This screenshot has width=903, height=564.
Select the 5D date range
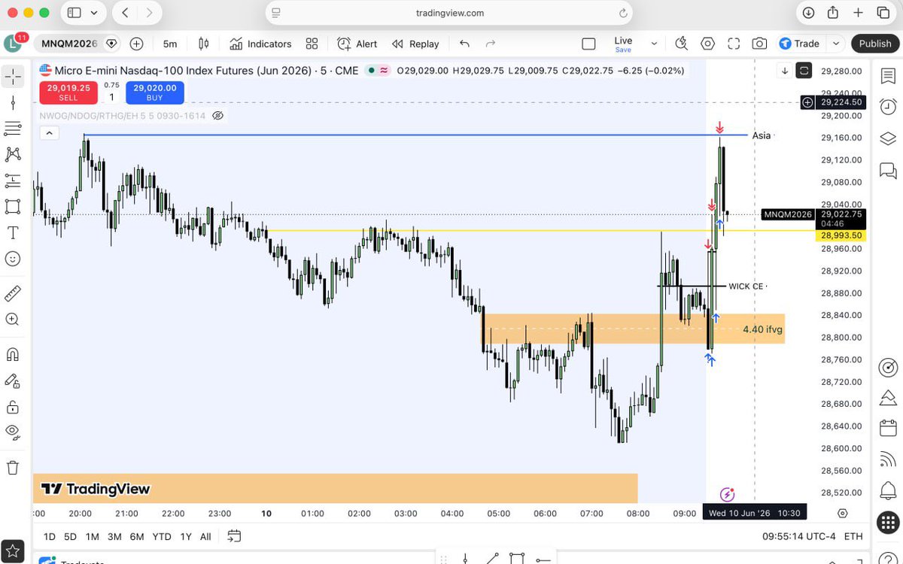pyautogui.click(x=70, y=536)
